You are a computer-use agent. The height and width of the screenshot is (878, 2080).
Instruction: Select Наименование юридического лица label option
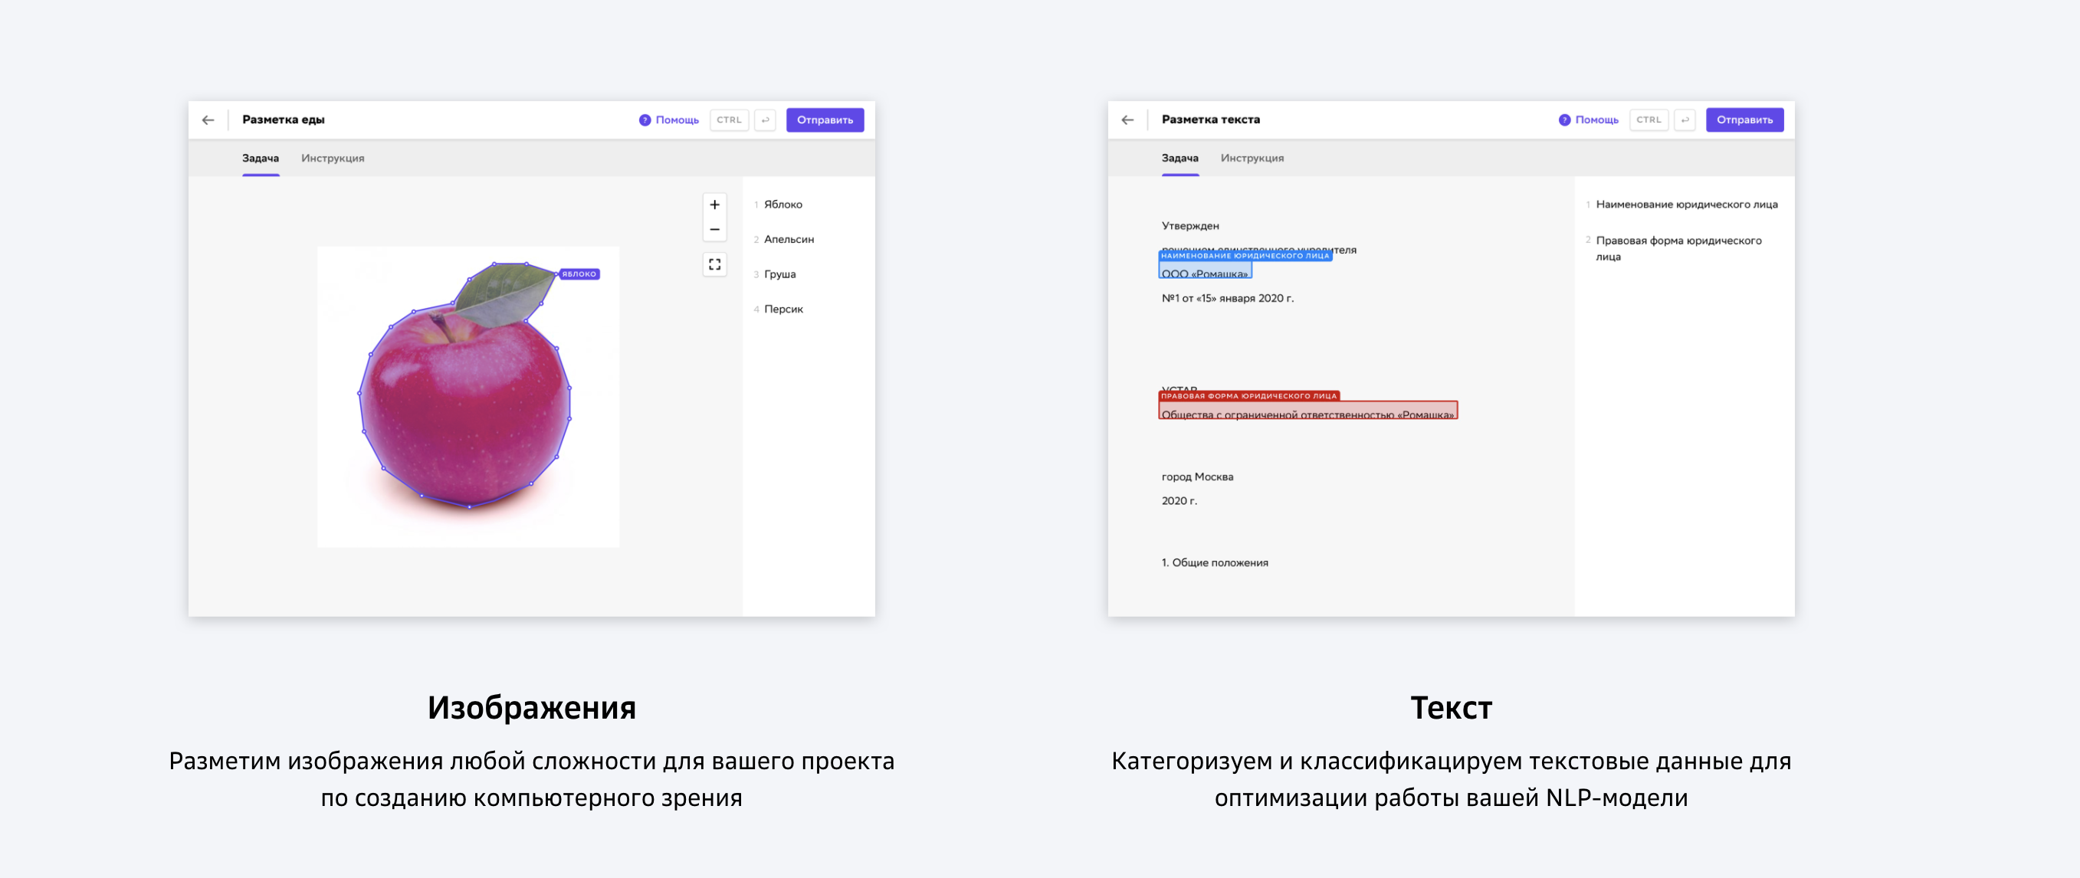1686,204
